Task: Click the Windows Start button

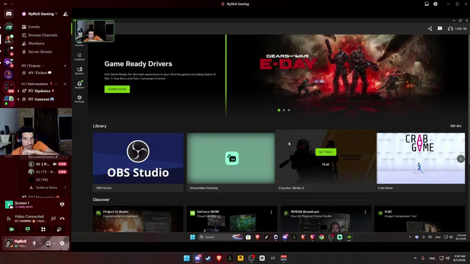Action: [187, 258]
